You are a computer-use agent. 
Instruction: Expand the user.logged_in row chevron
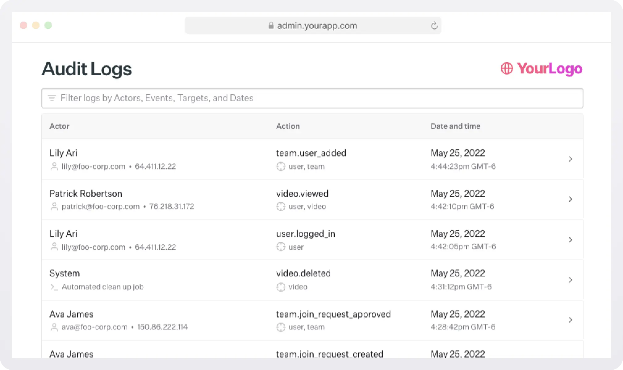570,240
